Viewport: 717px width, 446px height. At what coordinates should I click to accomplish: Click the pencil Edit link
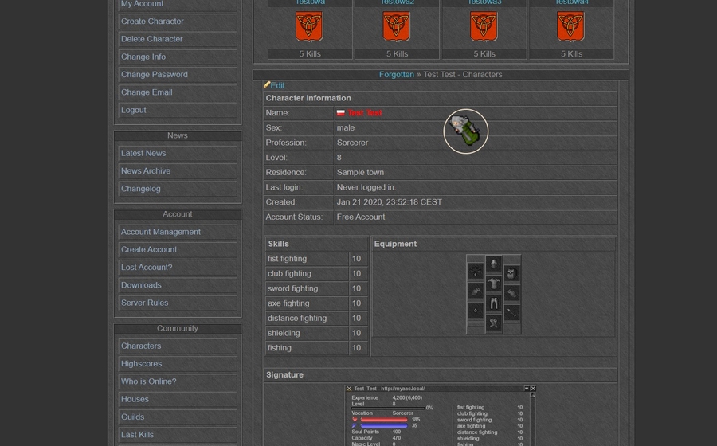[274, 85]
